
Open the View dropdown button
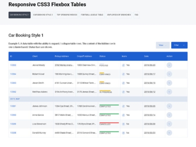(x=163, y=45)
